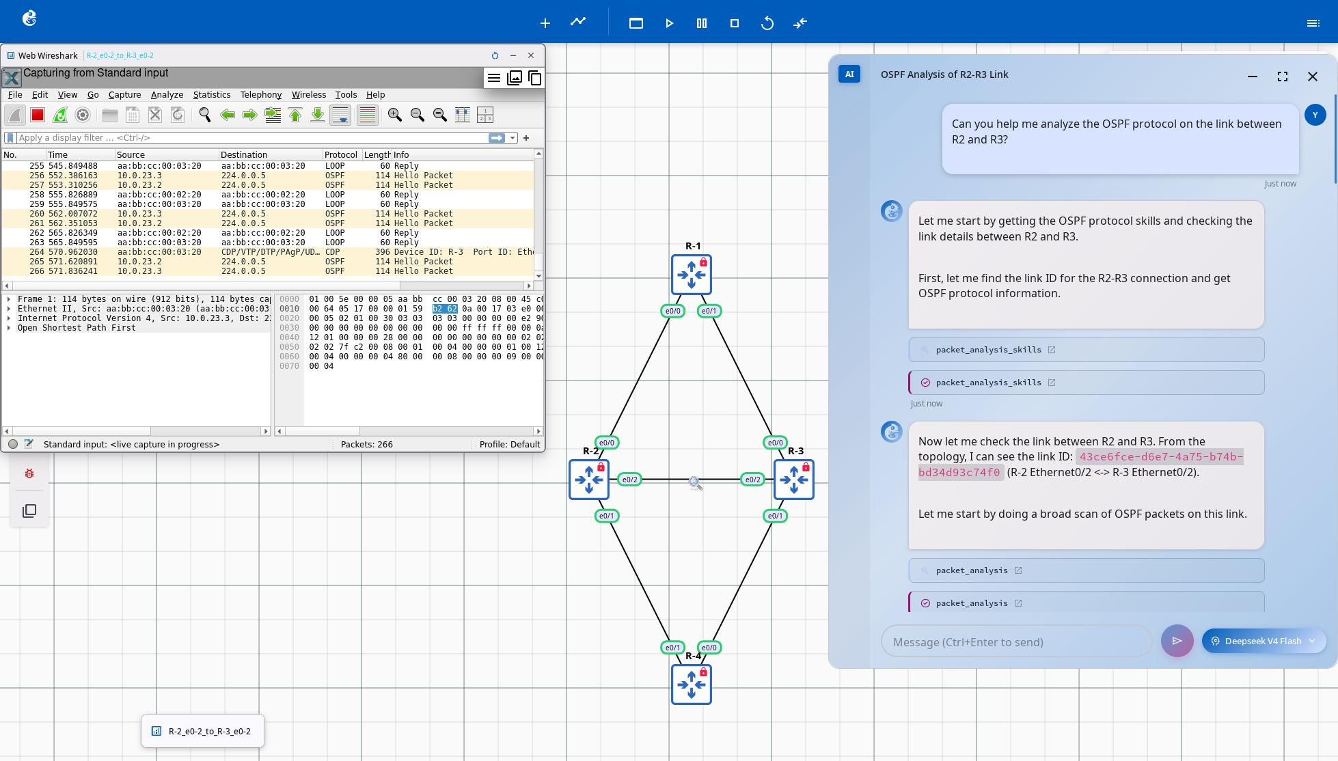This screenshot has height=761, width=1338.
Task: Open the console window icon in top bar
Action: tap(636, 23)
